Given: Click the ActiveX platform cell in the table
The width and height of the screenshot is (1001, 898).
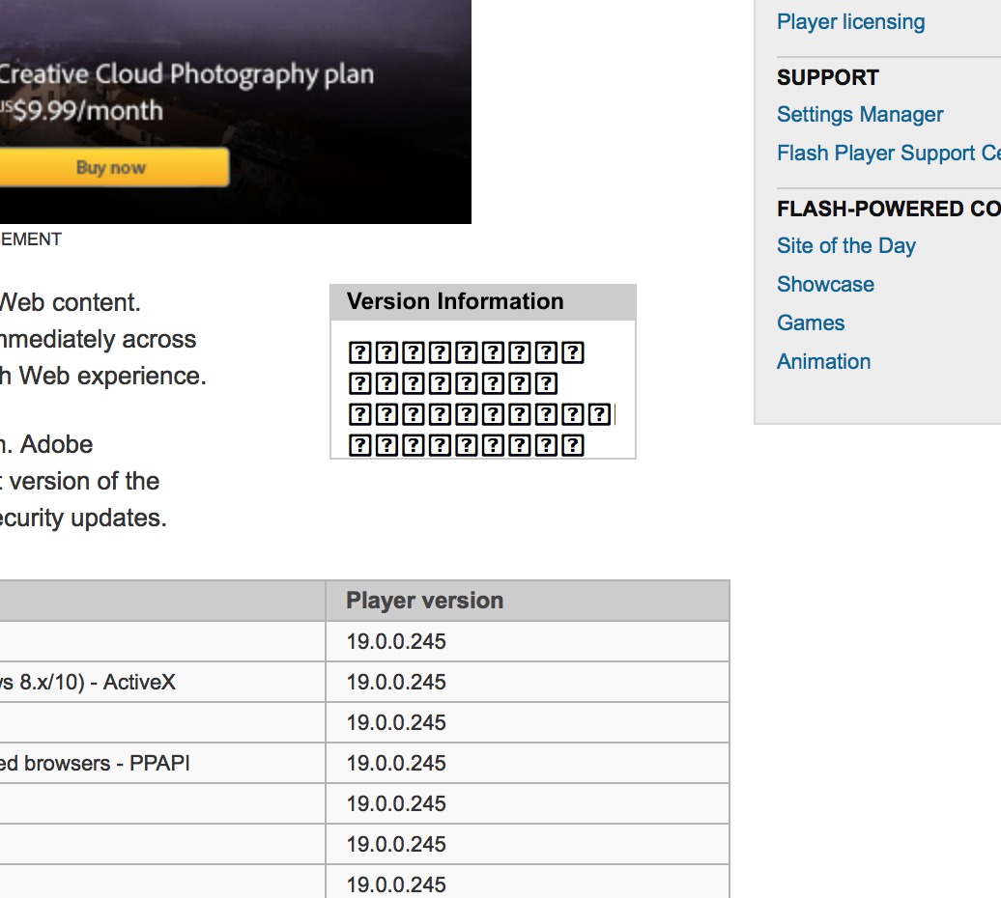Looking at the screenshot, I should point(87,682).
